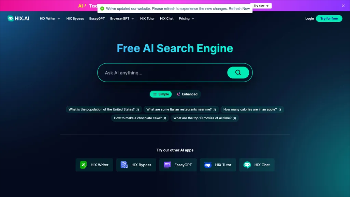Open HIX Tutor owl icon
The width and height of the screenshot is (350, 197).
(x=208, y=165)
